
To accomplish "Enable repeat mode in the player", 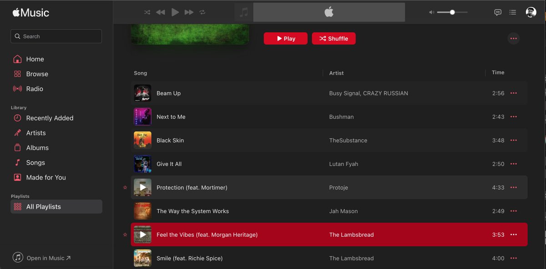I will (203, 12).
